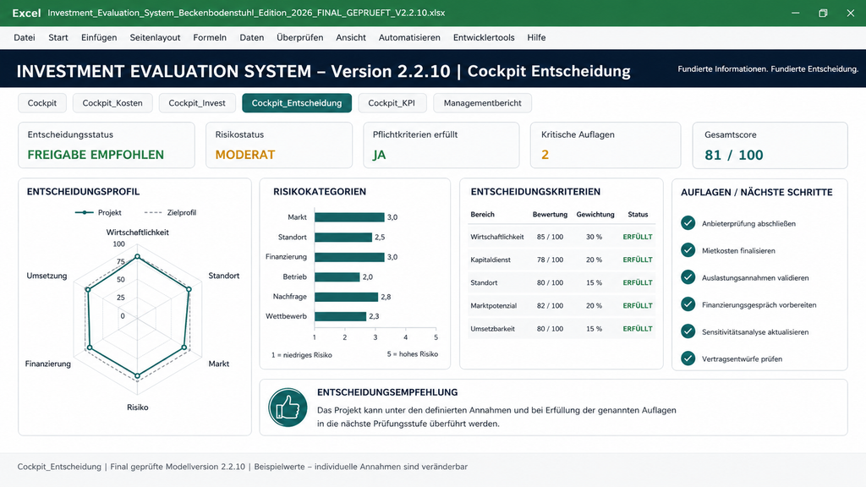Open the Start ribbon tab
Viewport: 866px width, 487px height.
coord(58,37)
